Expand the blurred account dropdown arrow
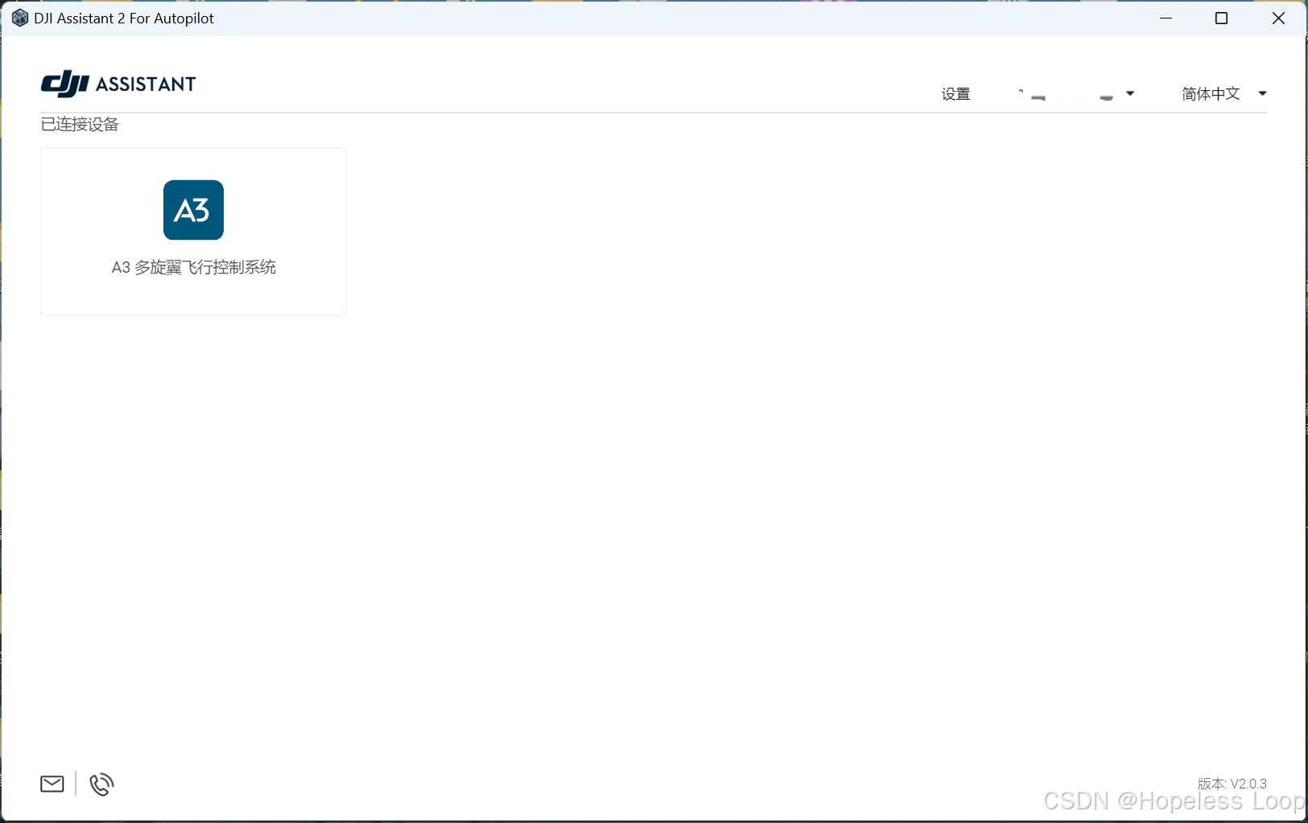The height and width of the screenshot is (823, 1308). point(1130,94)
